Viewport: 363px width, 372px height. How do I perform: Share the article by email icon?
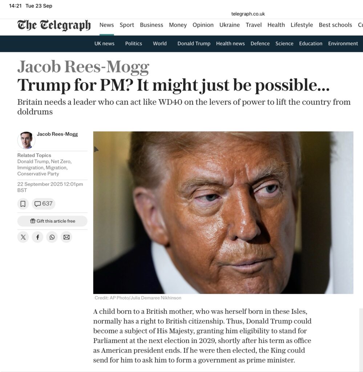tap(66, 237)
